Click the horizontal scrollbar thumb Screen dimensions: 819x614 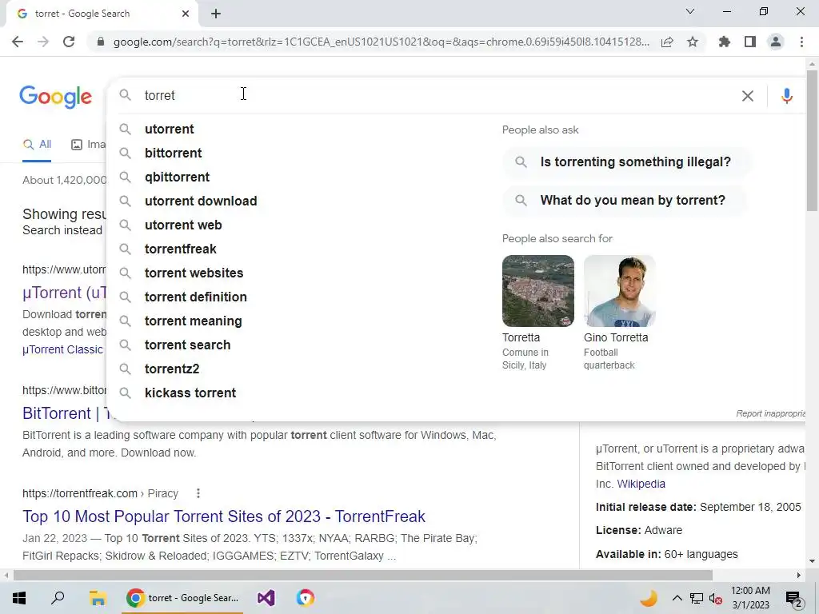point(363,575)
